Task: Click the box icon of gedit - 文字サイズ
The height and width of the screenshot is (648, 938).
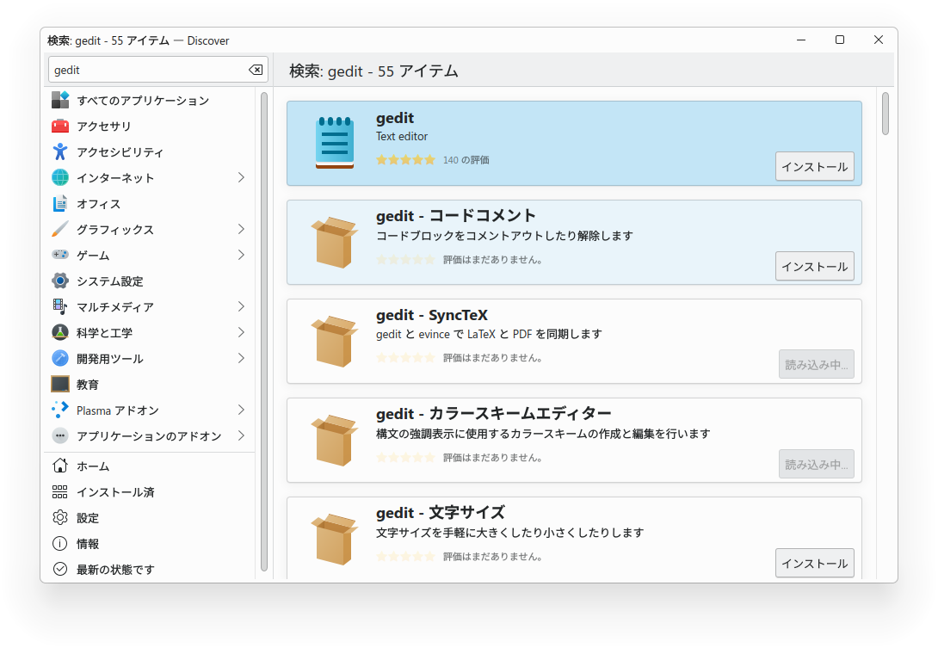Action: [335, 539]
